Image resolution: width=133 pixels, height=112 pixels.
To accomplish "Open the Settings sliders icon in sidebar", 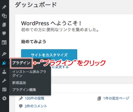I will 4,90.
